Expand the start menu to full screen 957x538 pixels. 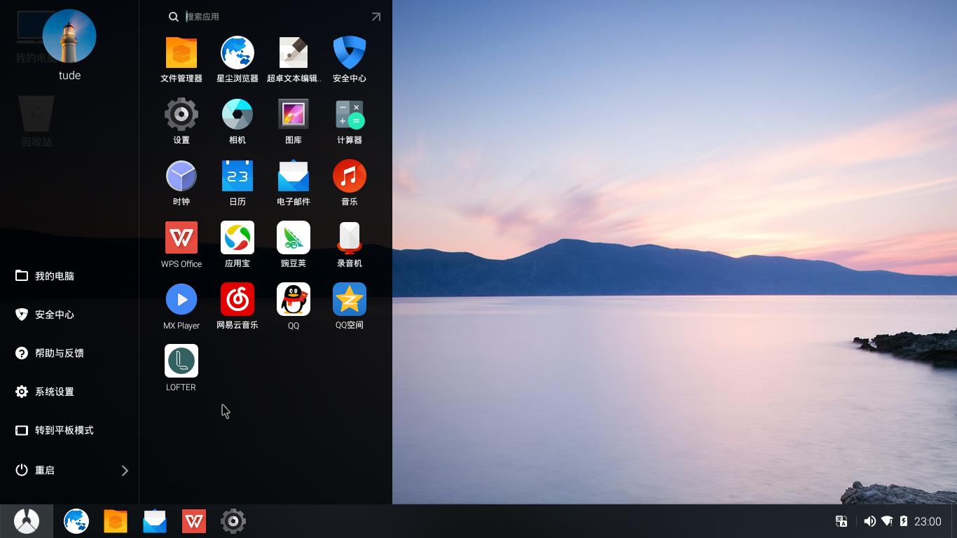[x=376, y=17]
